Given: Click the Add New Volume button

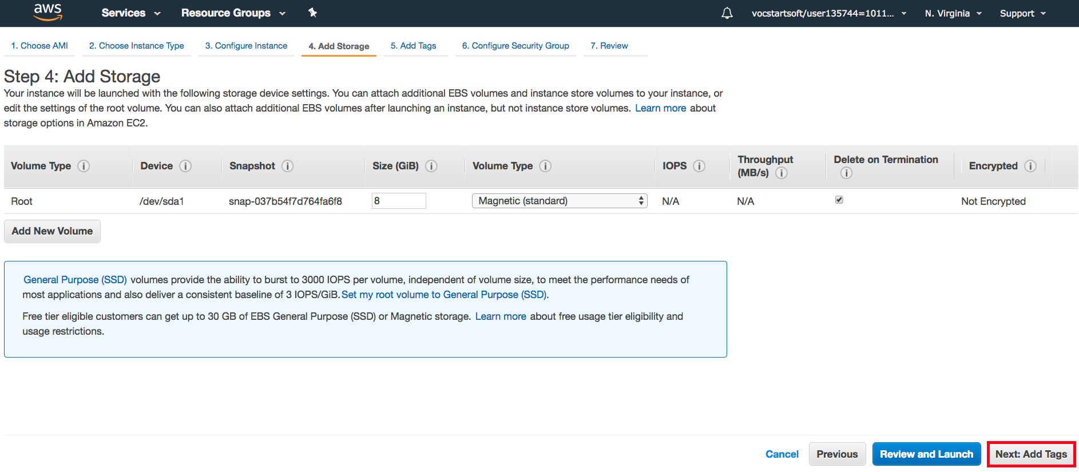Looking at the screenshot, I should pos(52,231).
